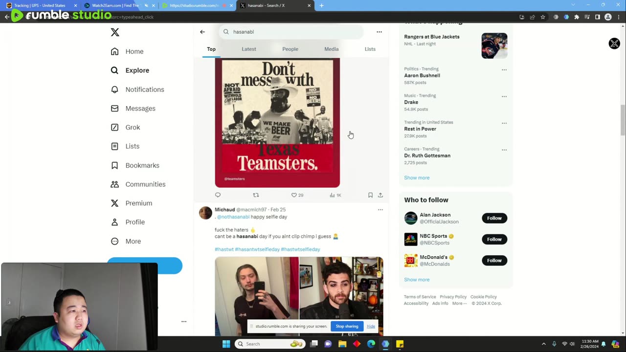Open a new browser tab
The height and width of the screenshot is (352, 626).
(x=321, y=5)
